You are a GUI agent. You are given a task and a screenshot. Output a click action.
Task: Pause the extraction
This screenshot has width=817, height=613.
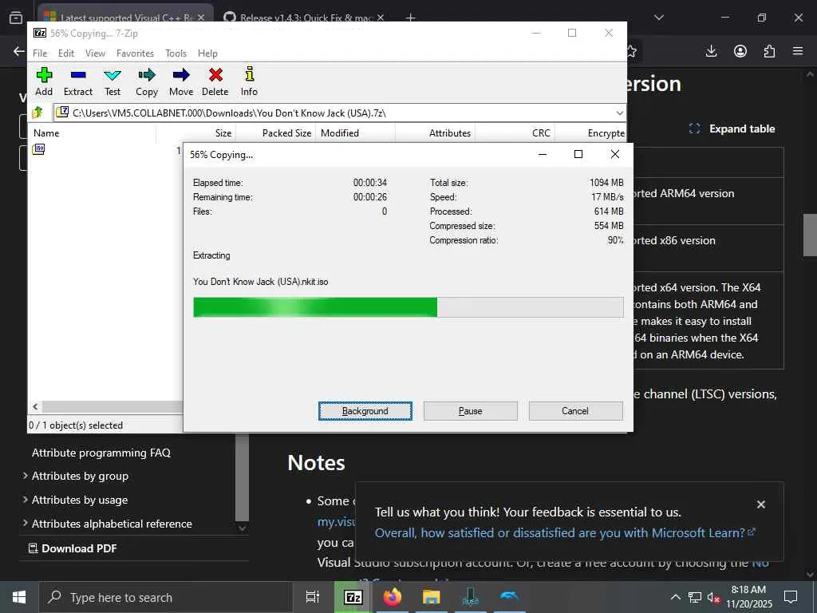[x=471, y=411]
